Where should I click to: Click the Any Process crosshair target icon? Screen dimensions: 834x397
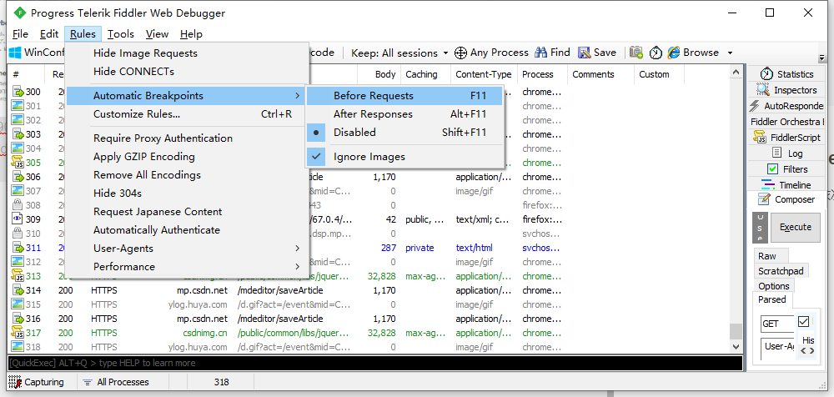[x=460, y=53]
